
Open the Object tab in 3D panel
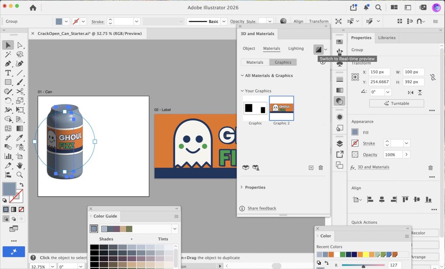click(249, 49)
